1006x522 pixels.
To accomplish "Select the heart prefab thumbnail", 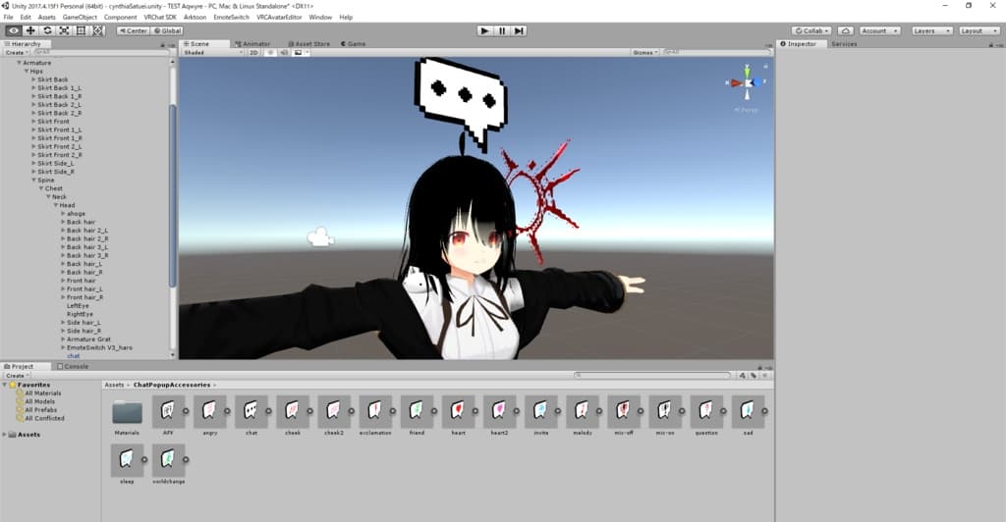I will point(458,409).
